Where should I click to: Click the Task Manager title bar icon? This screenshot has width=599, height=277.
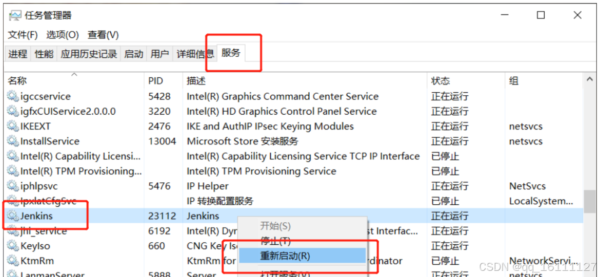tap(15, 15)
